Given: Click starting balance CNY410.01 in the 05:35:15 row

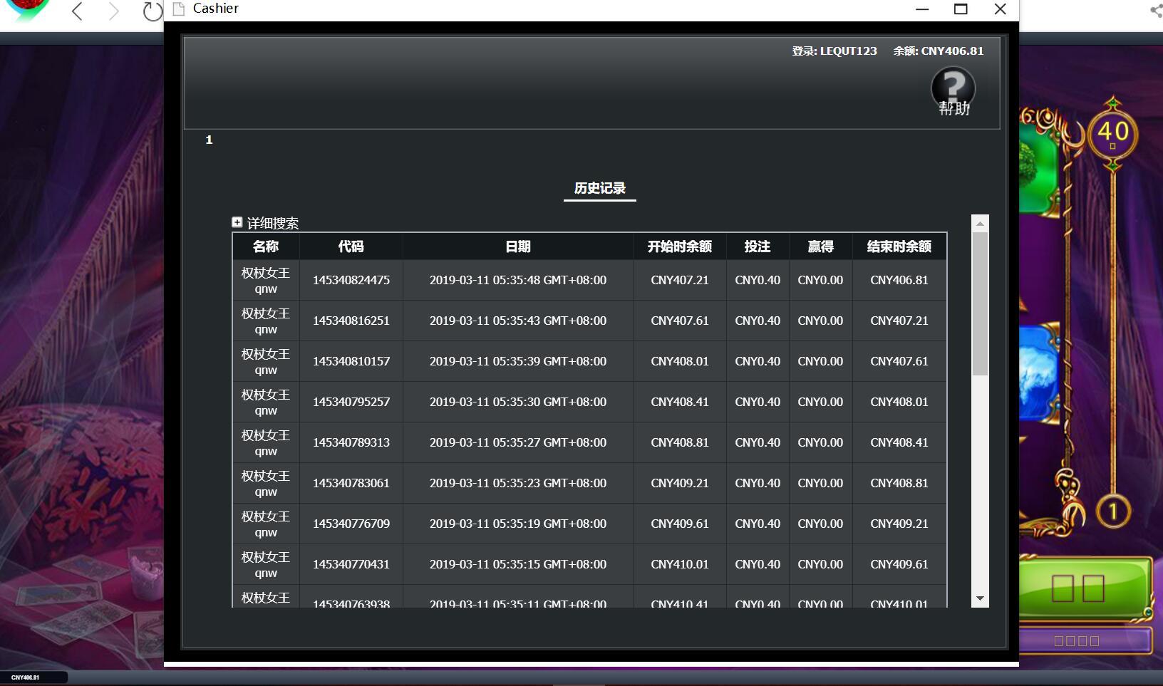Looking at the screenshot, I should (680, 564).
